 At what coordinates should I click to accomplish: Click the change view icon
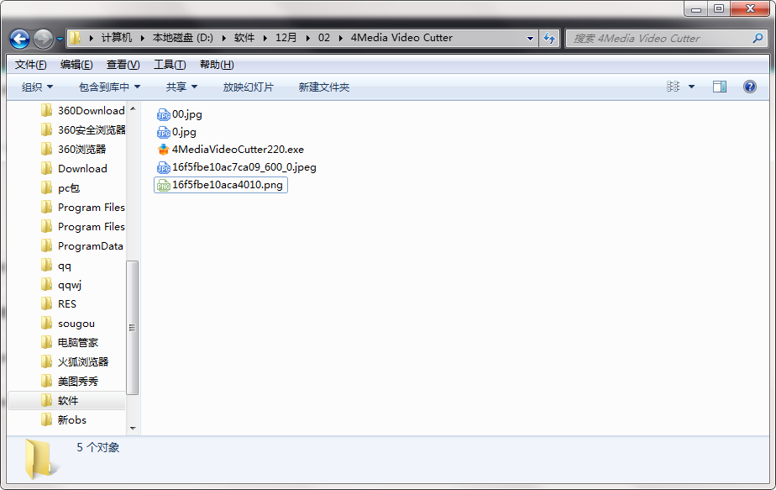[673, 87]
